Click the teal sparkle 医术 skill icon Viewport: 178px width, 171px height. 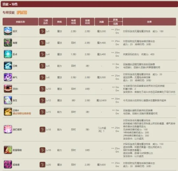coord(8,54)
